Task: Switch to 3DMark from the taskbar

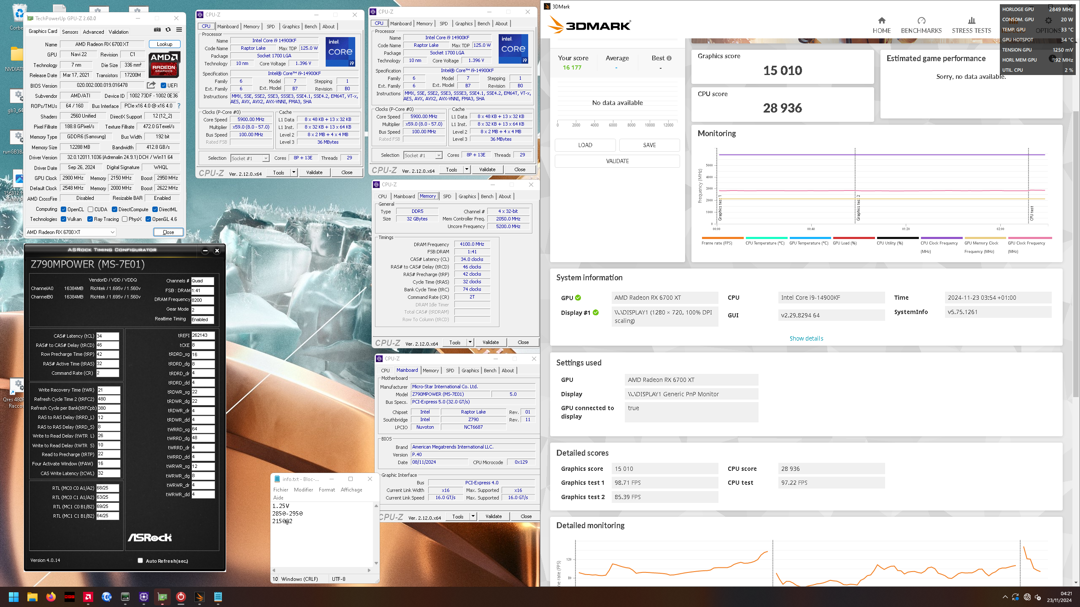Action: 200,597
